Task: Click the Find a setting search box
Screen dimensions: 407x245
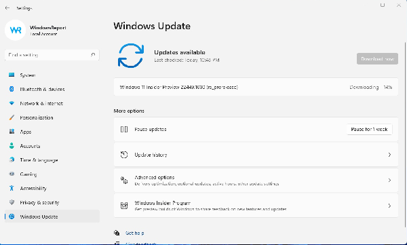Action: 52,55
